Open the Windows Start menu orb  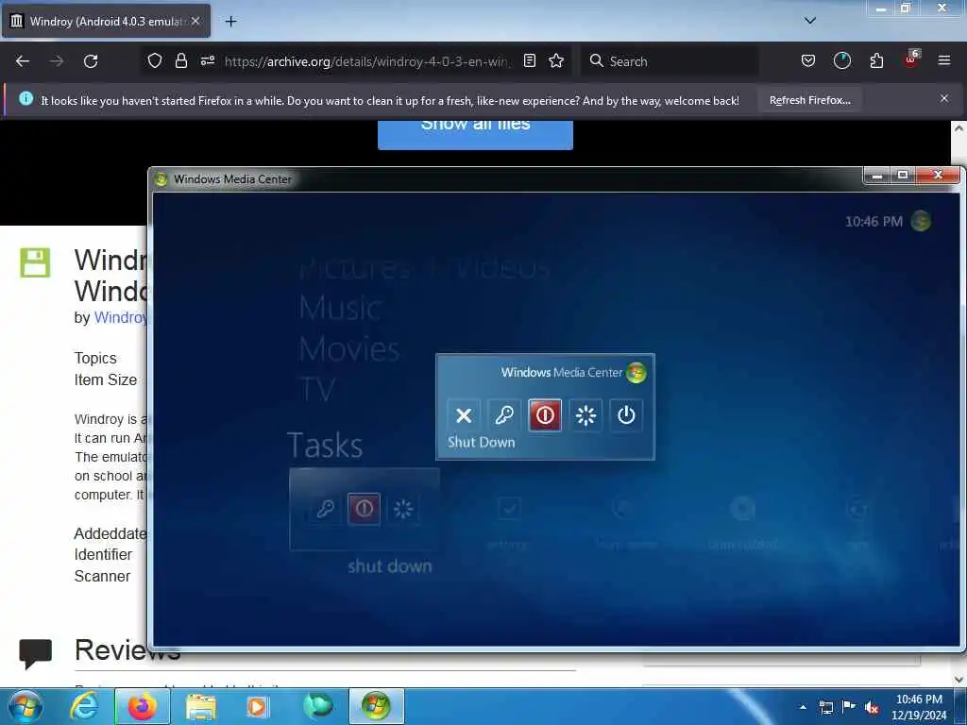pyautogui.click(x=25, y=706)
